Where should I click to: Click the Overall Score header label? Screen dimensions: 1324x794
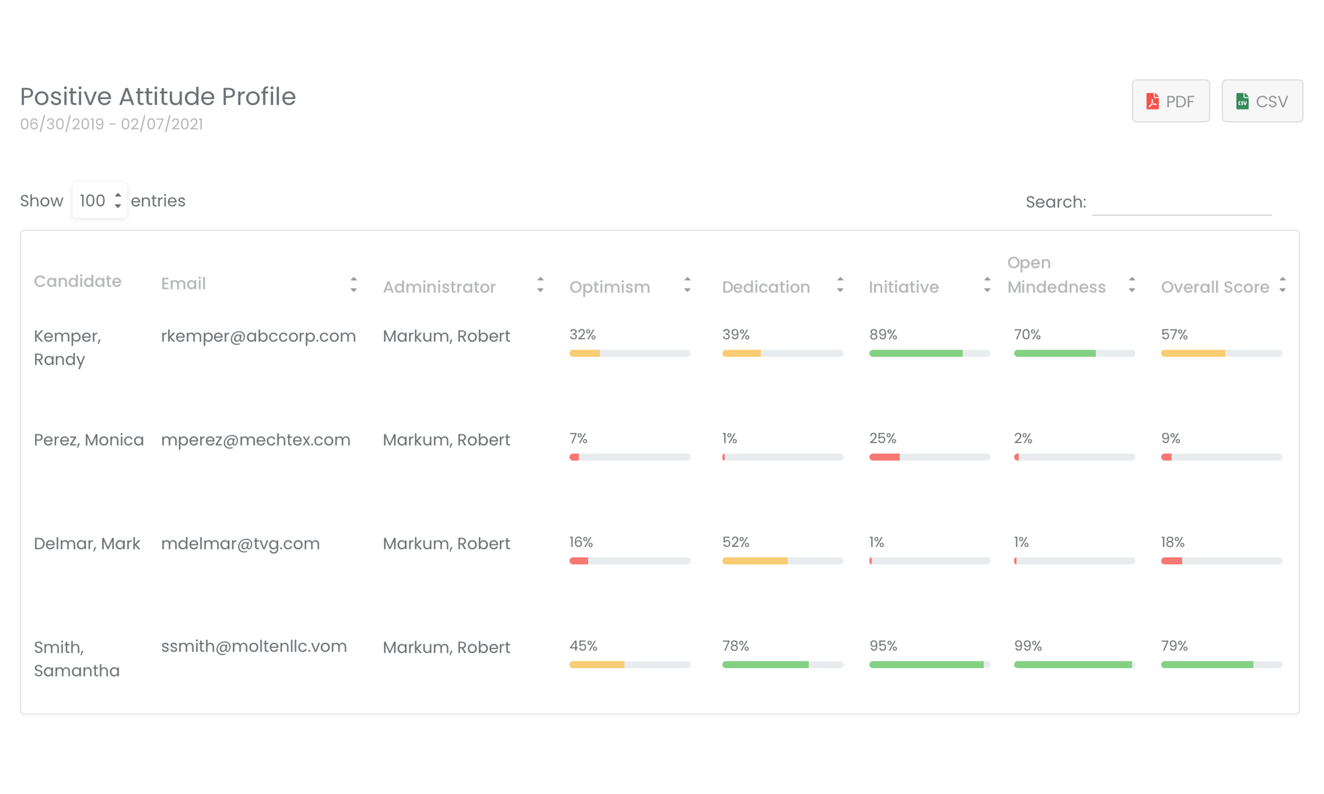(1214, 287)
